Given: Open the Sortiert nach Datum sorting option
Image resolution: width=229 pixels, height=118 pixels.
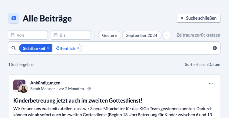Looking at the screenshot, I should click(x=203, y=64).
